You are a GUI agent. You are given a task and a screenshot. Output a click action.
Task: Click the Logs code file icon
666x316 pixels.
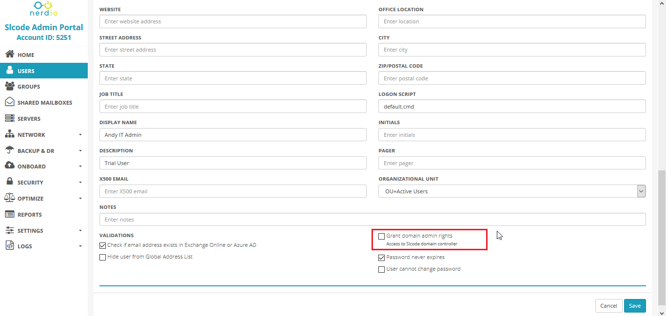(9, 246)
